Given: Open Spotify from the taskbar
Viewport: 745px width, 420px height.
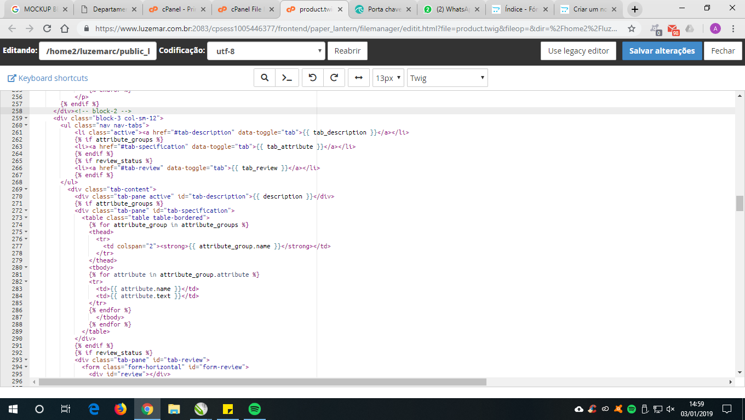Looking at the screenshot, I should (254, 409).
